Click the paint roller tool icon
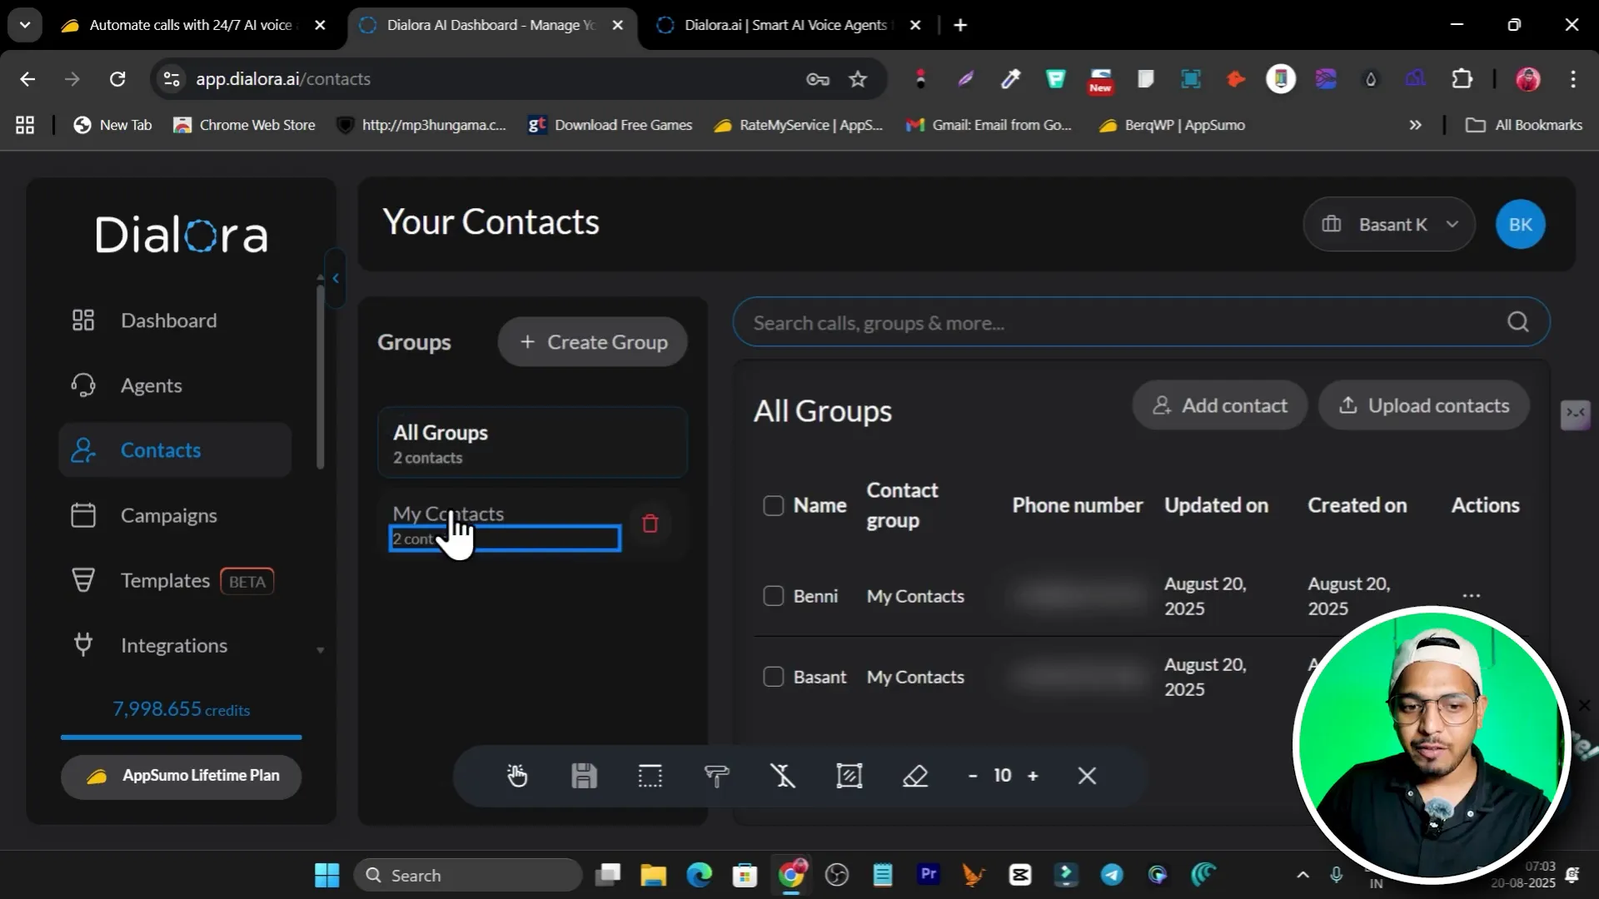The width and height of the screenshot is (1599, 899). [716, 776]
